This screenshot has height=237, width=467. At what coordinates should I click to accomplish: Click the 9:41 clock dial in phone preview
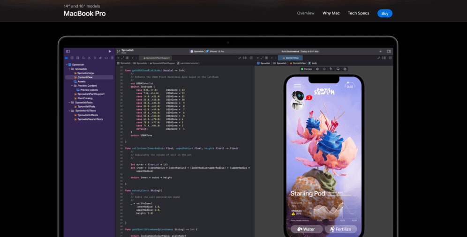pyautogui.click(x=350, y=86)
